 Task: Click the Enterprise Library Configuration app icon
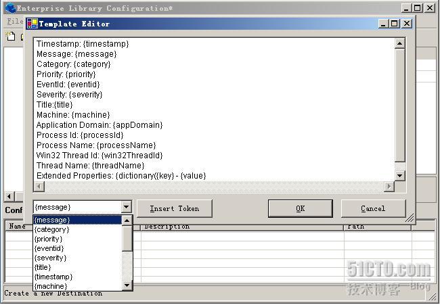click(11, 8)
